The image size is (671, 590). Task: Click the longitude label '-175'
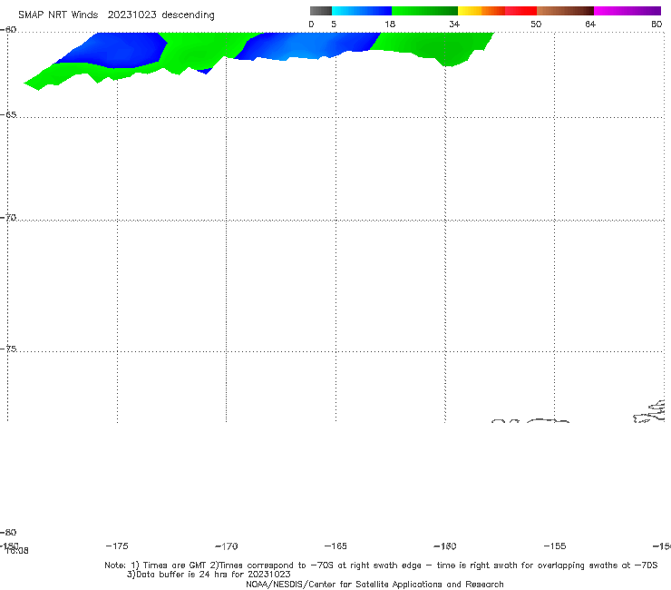117,546
